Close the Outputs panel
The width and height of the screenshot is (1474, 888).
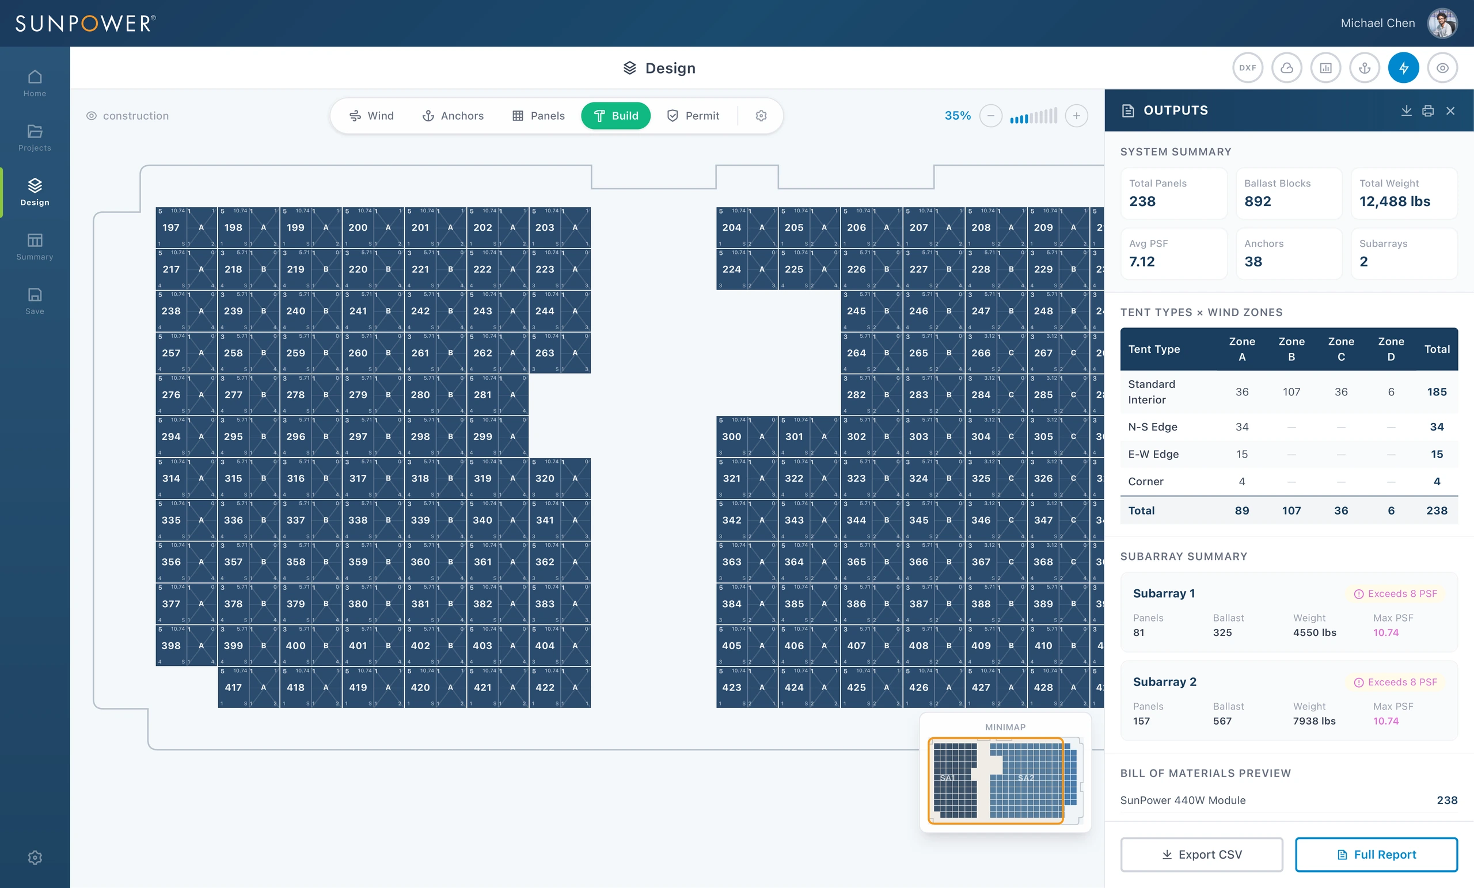[x=1450, y=110]
